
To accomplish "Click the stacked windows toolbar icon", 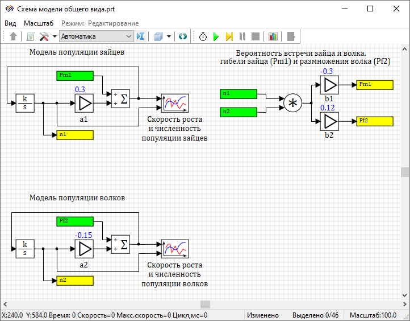I will (x=158, y=36).
